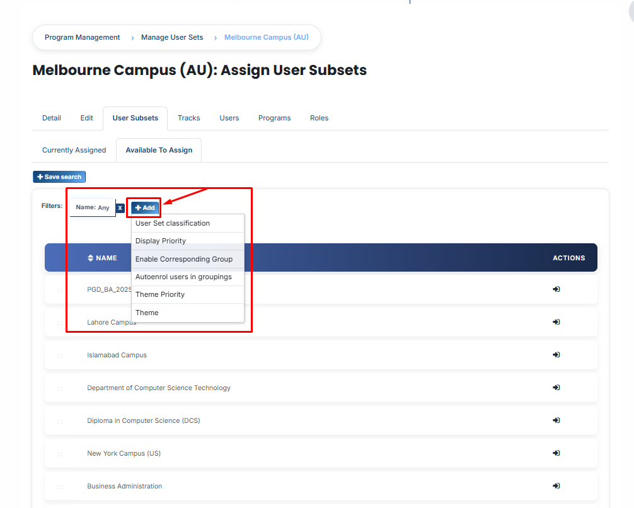Remove the Name filter with the X button

pyautogui.click(x=120, y=208)
